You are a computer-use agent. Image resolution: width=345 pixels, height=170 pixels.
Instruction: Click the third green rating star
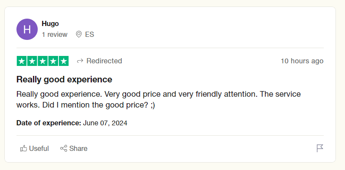[42, 61]
